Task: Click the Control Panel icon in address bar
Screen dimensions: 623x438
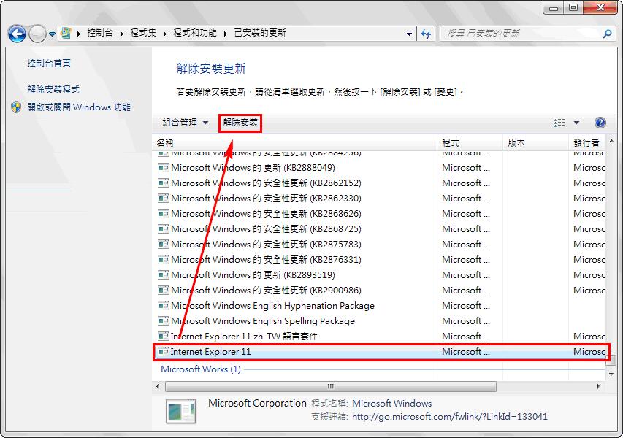Action: coord(66,34)
